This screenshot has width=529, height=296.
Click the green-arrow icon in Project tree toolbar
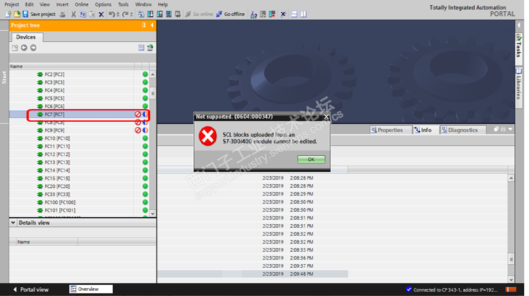(x=150, y=48)
